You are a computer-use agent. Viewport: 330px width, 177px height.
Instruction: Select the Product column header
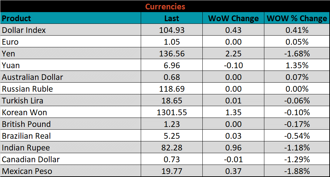pos(16,18)
